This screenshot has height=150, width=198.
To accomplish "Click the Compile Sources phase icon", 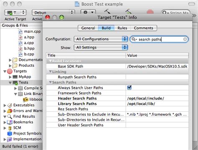I will pos(20,88).
